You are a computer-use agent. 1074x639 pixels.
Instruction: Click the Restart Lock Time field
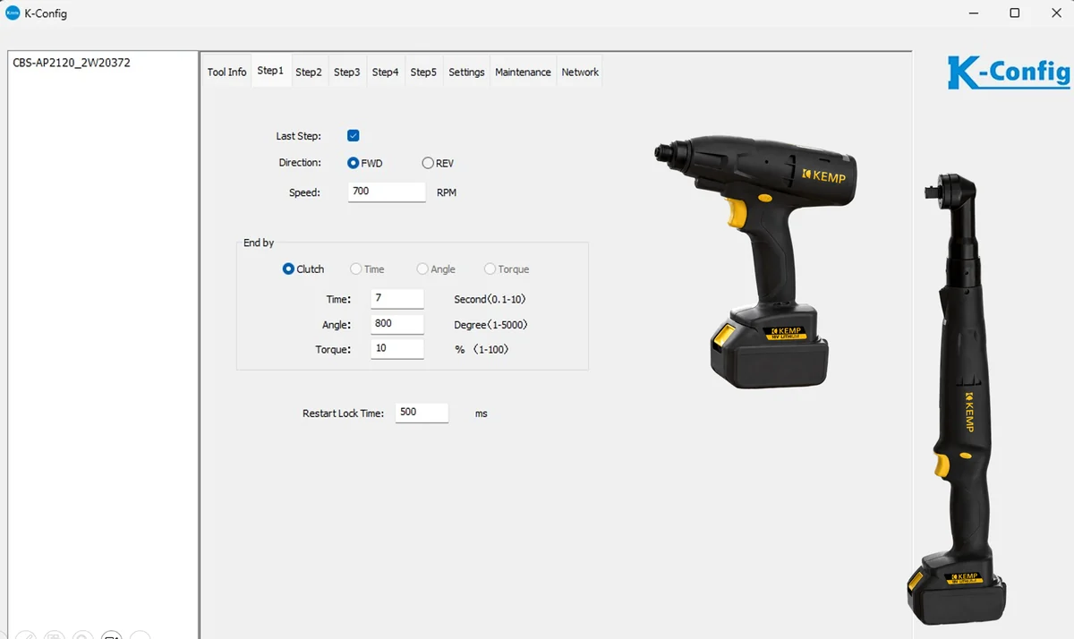[422, 413]
